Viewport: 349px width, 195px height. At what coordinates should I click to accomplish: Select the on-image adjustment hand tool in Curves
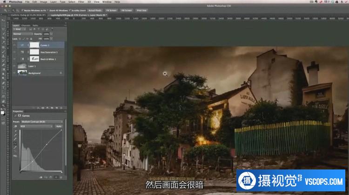(15, 126)
